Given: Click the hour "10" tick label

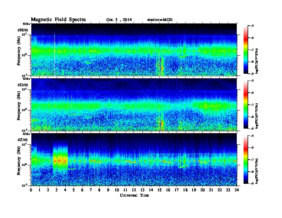Looking at the screenshot, I should click(x=117, y=190).
